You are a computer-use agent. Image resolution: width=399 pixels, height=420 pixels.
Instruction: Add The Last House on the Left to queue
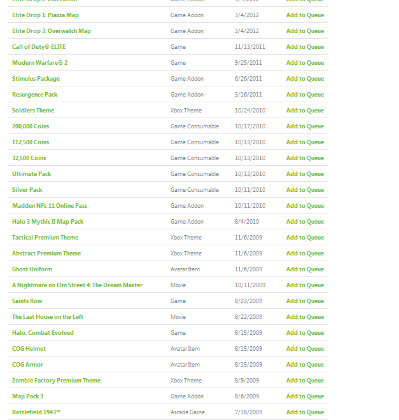[305, 317]
